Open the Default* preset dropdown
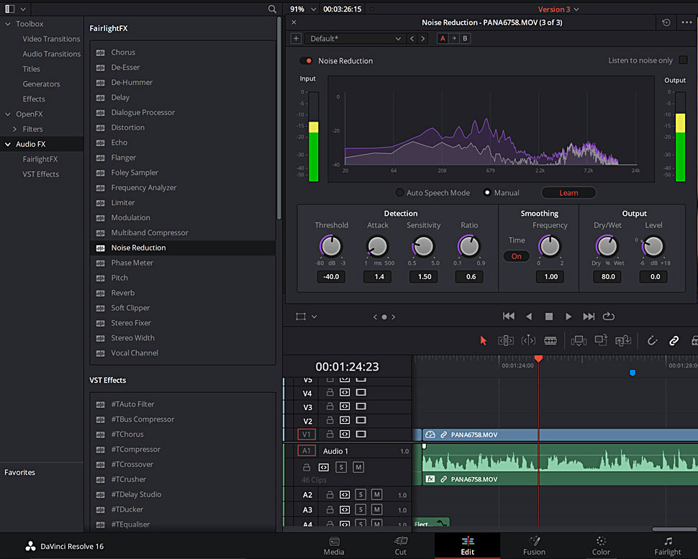The image size is (698, 559). coord(354,38)
